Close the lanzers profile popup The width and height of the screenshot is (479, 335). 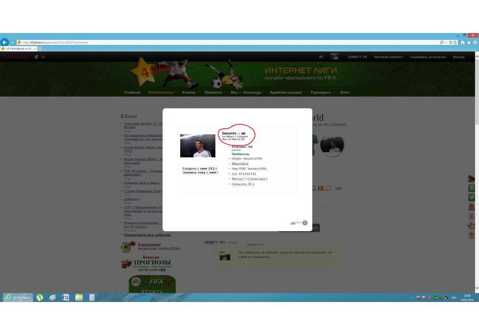(305, 223)
